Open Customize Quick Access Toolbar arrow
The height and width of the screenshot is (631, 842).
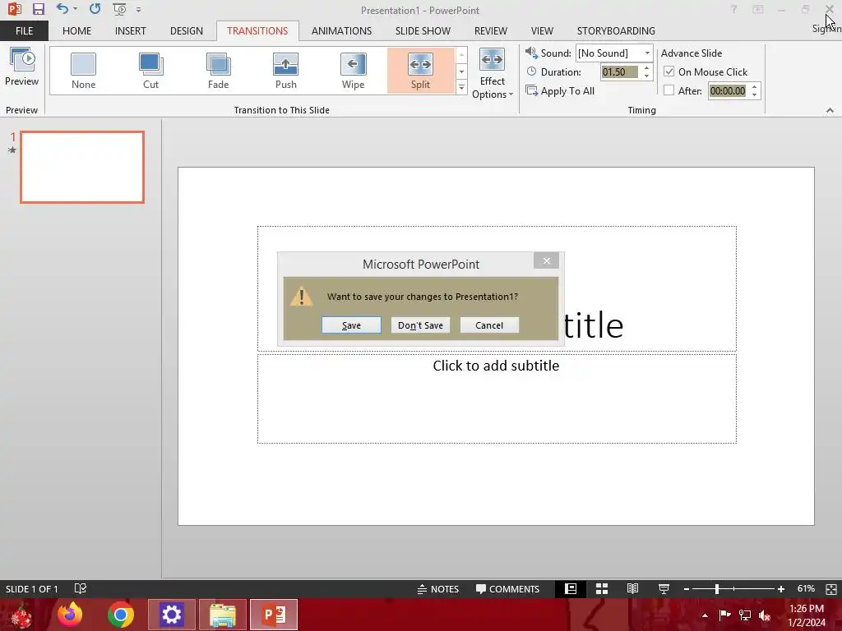[x=138, y=10]
